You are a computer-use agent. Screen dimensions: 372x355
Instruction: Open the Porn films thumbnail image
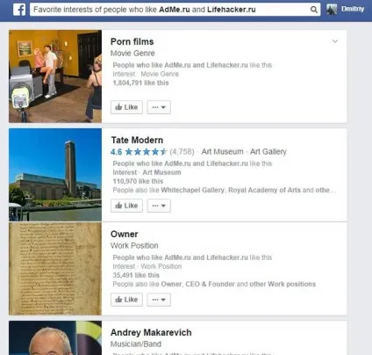[55, 76]
